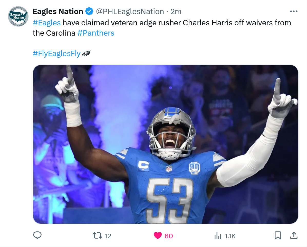Open view analytics bar chart icon
The image size is (307, 247).
218,236
